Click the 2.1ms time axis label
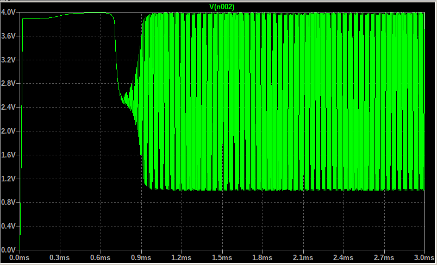 (303, 258)
